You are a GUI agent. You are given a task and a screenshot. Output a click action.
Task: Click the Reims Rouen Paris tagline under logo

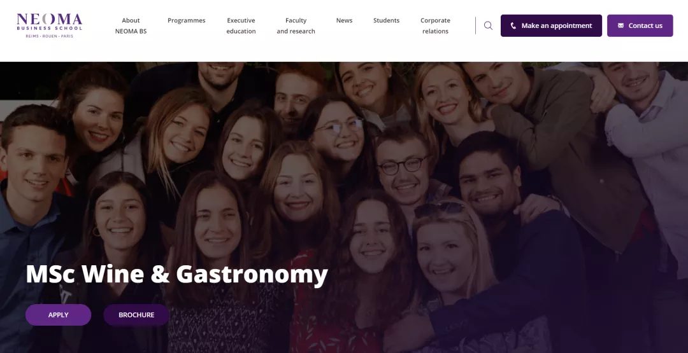coord(49,36)
